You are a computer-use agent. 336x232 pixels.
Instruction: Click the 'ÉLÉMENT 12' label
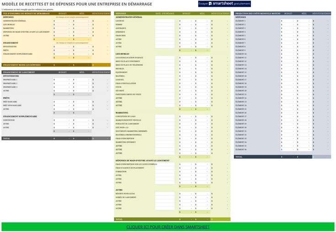241,61
